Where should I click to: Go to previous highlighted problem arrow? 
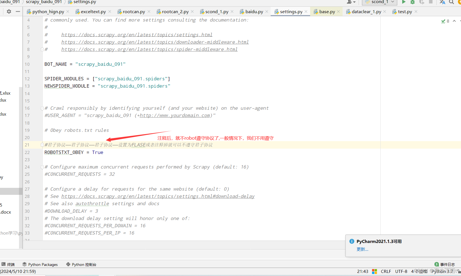pos(454,21)
